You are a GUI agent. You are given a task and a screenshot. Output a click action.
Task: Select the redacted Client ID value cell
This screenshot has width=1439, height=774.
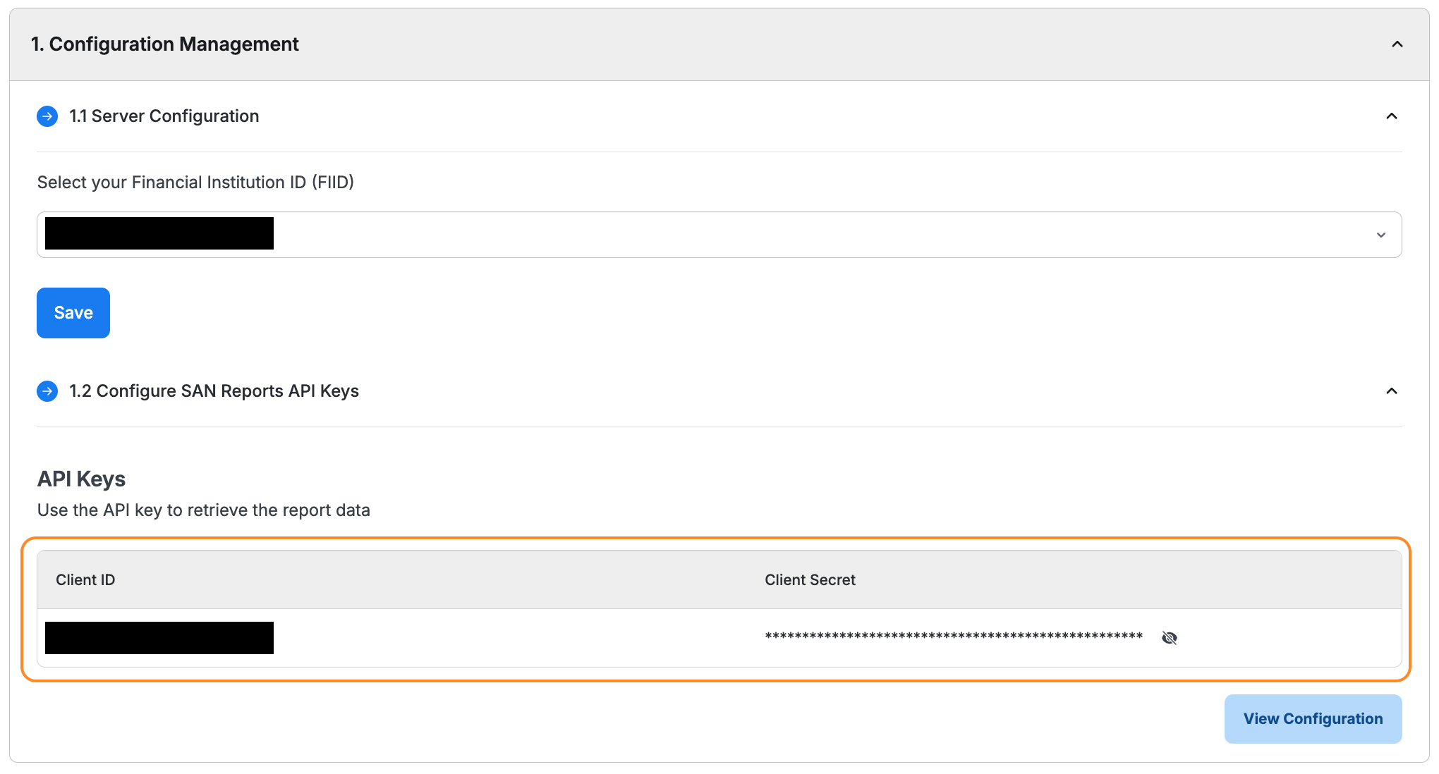coord(159,638)
